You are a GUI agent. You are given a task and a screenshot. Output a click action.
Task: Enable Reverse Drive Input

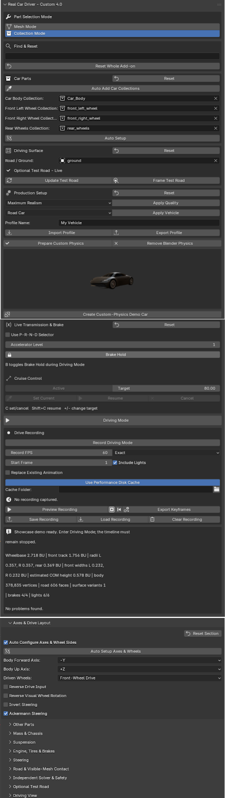pyautogui.click(x=6, y=687)
